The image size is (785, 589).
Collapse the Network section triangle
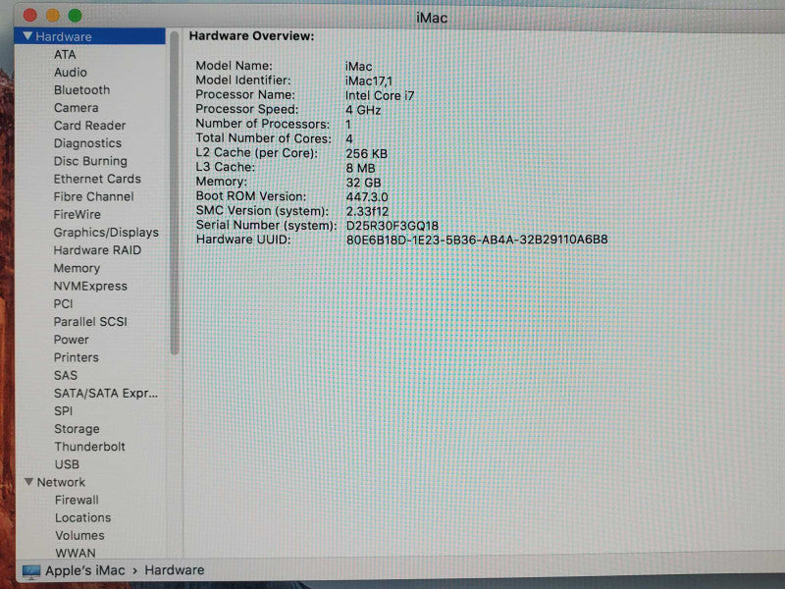29,482
